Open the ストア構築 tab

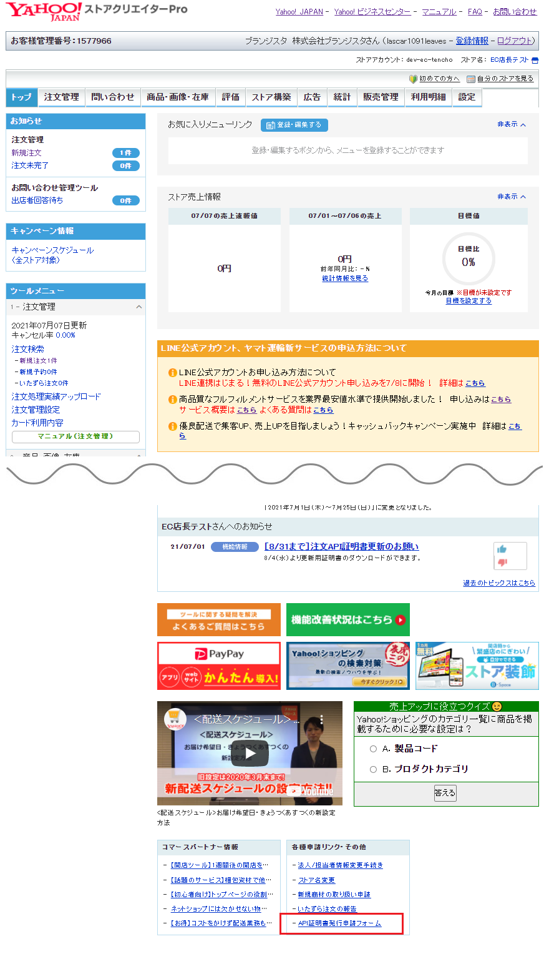[271, 97]
